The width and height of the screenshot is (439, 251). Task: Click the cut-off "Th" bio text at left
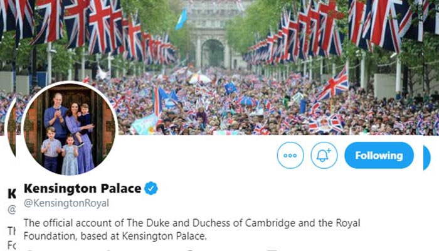tap(11, 230)
